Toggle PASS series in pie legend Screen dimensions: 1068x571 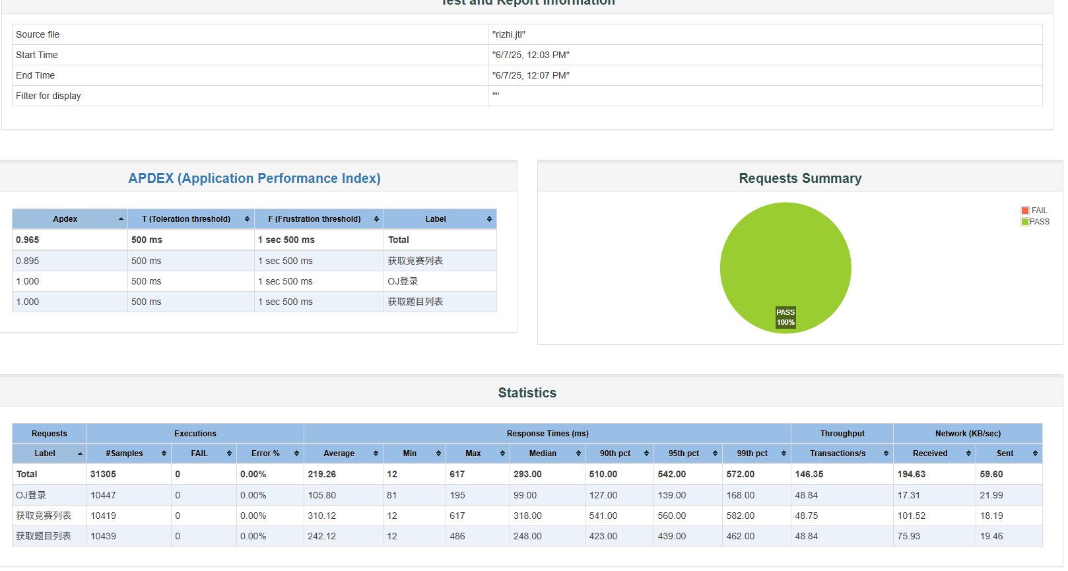[1034, 222]
